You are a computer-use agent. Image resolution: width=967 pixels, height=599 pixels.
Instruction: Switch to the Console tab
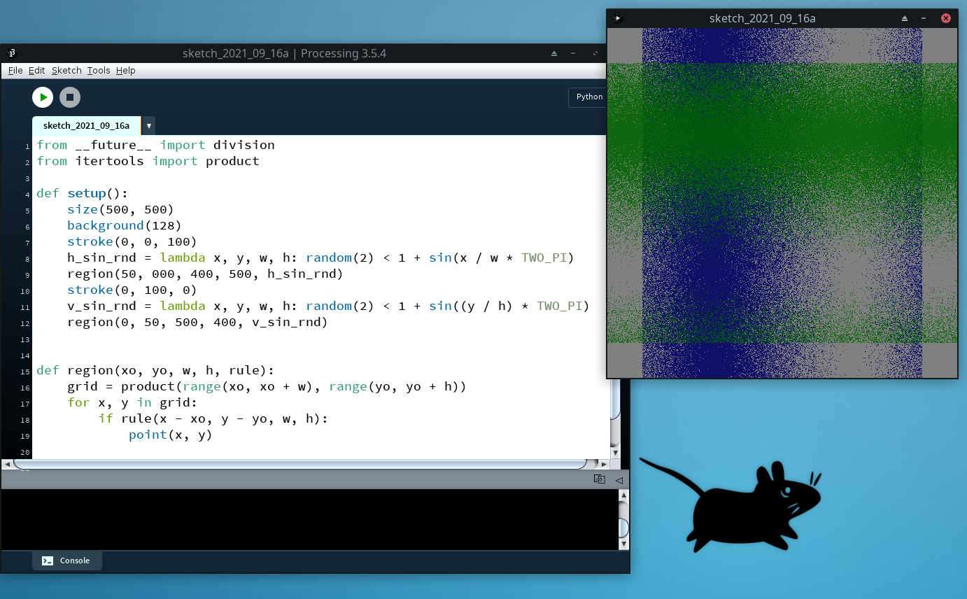(67, 561)
